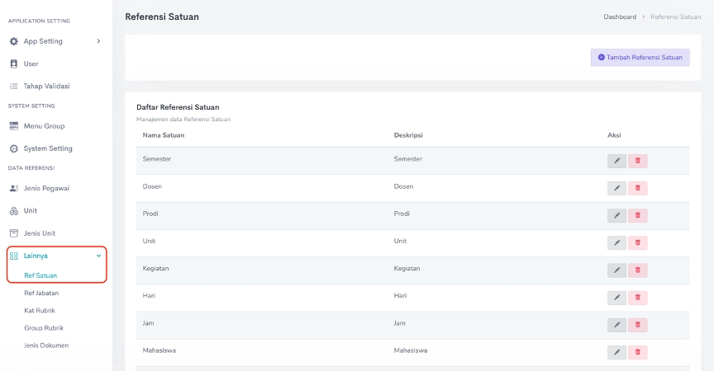Delete the Mahasiswa row with trash icon
This screenshot has height=371, width=714.
tap(637, 352)
